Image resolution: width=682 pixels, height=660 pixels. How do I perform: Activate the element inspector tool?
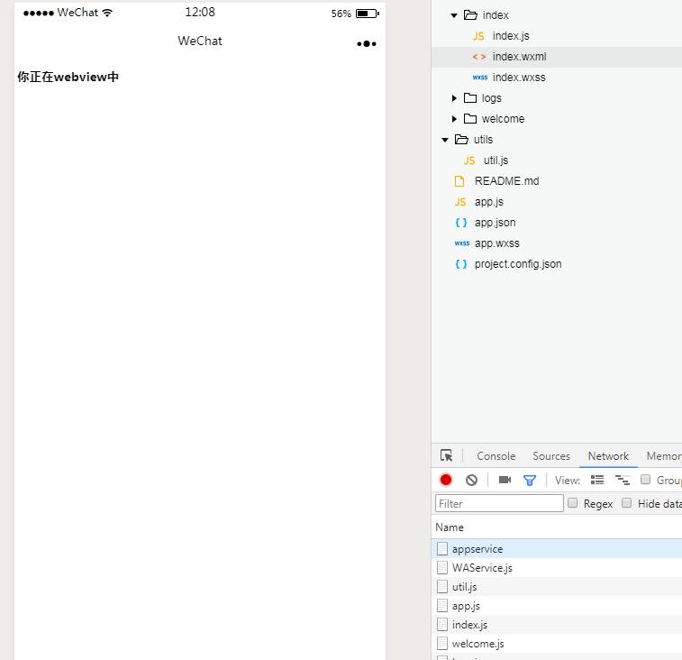446,455
